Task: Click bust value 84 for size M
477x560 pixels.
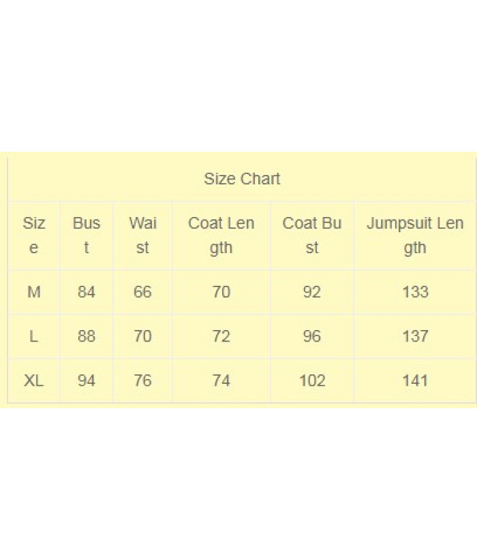Action: (x=86, y=292)
